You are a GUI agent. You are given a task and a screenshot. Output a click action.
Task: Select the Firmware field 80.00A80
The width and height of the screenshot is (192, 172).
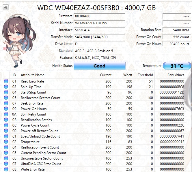[99, 16]
